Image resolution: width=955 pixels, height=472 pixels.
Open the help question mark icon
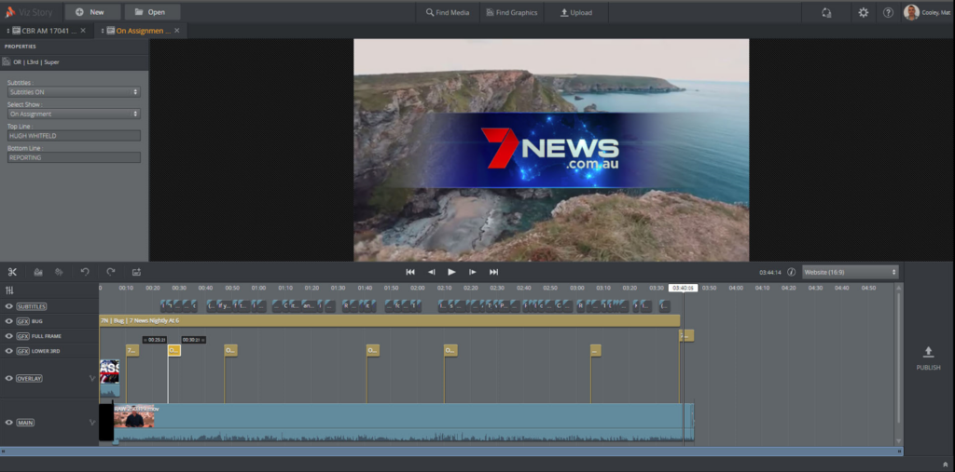coord(888,12)
